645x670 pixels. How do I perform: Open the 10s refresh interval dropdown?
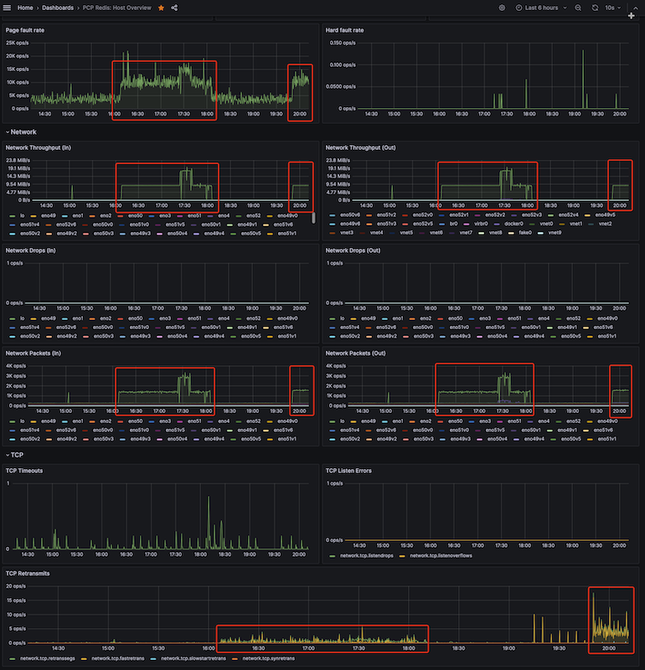612,8
